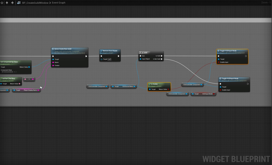272x165 pixels.
Task: Click the bookmark star icon
Action: tap(2, 3)
